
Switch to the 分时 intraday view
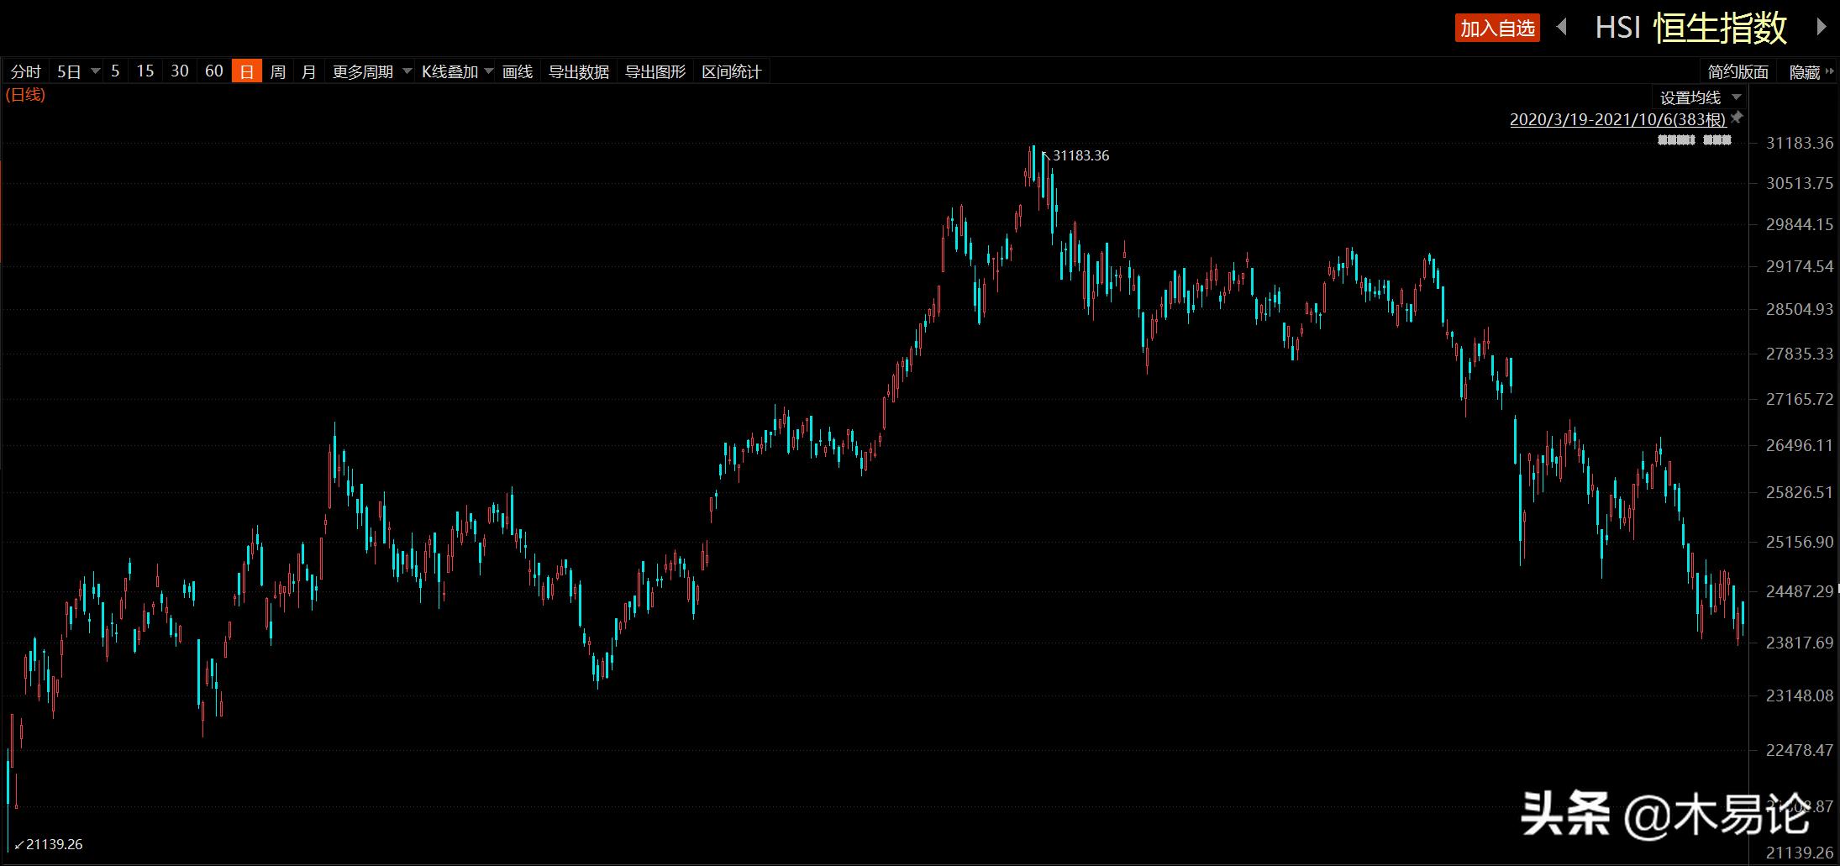point(25,72)
